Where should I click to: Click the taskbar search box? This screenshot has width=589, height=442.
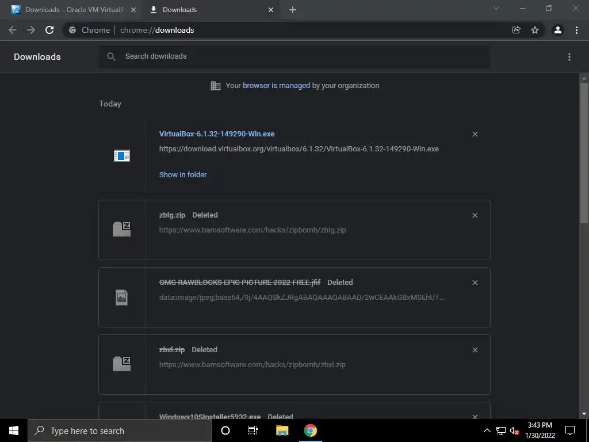[x=120, y=430]
